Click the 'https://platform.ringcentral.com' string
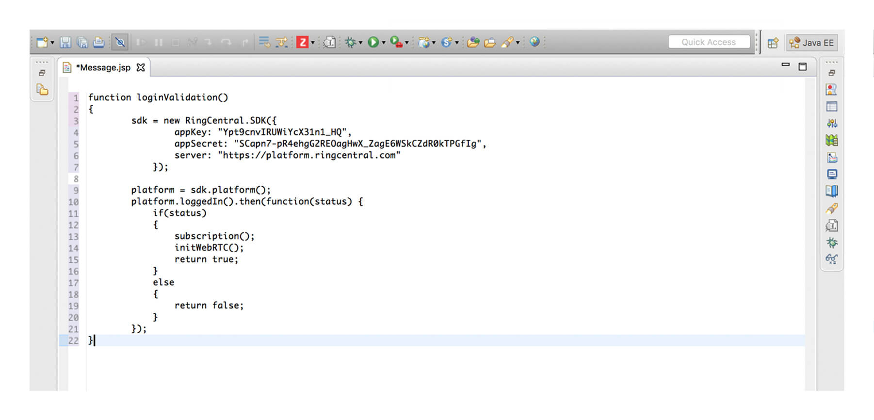This screenshot has width=874, height=420. click(309, 155)
